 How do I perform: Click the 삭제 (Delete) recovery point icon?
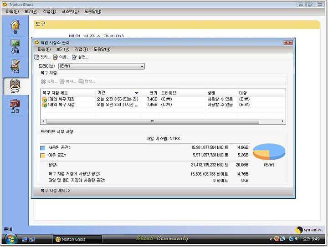coord(43,81)
